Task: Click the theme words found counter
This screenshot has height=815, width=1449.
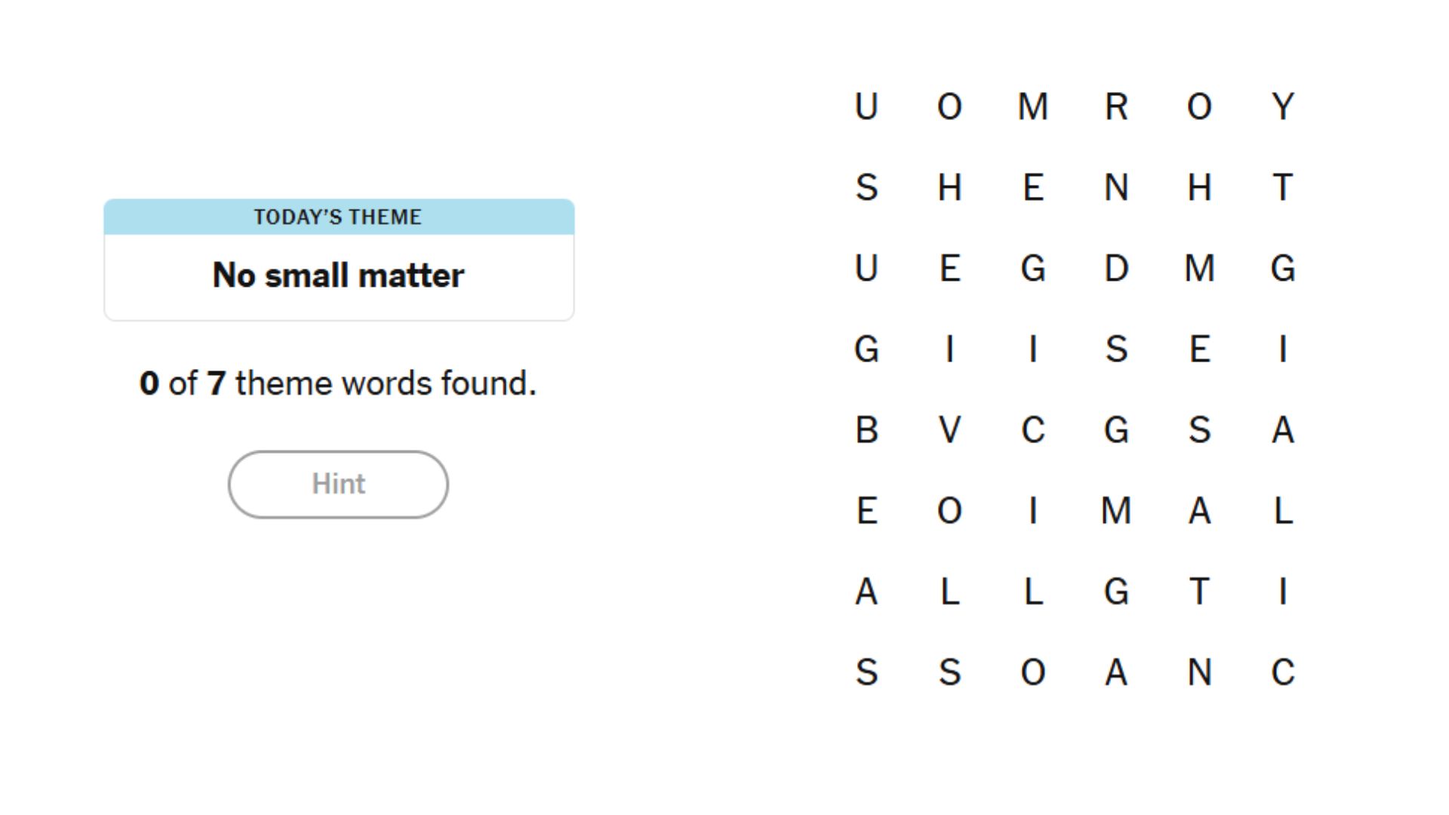Action: pos(338,383)
